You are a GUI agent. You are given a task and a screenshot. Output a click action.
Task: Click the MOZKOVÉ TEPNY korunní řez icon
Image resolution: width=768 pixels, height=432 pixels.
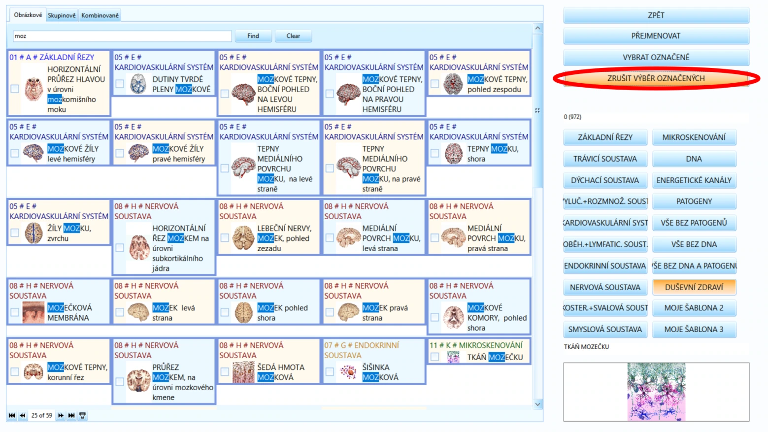[x=33, y=372]
